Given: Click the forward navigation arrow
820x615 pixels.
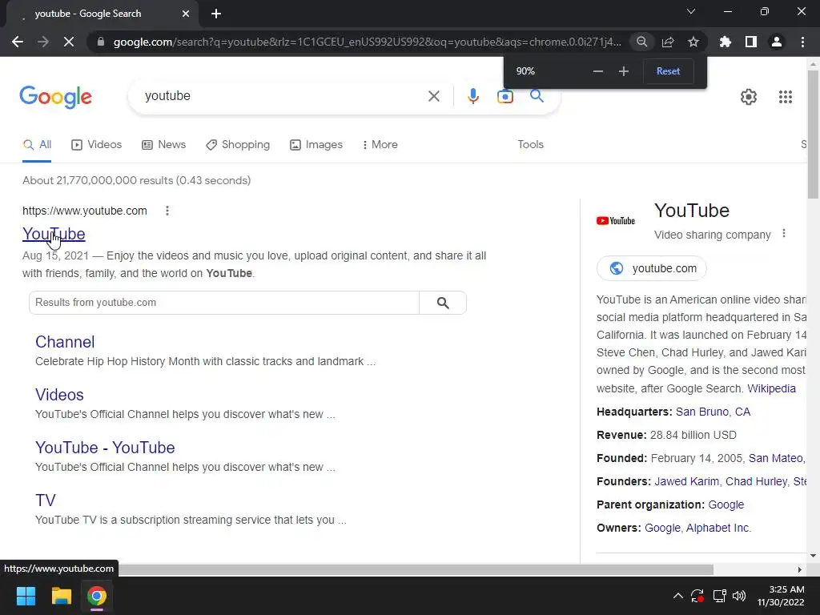Looking at the screenshot, I should (x=43, y=42).
